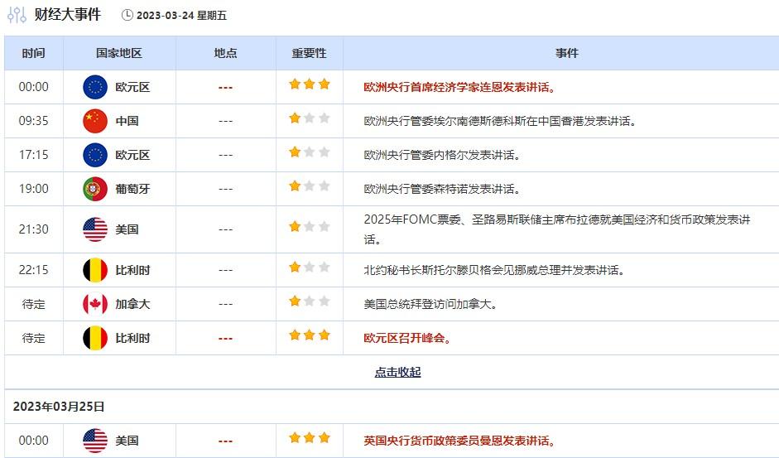Viewport: 779px width, 458px height.
Task: Click 美国 in the 21:30 row
Action: (x=127, y=229)
